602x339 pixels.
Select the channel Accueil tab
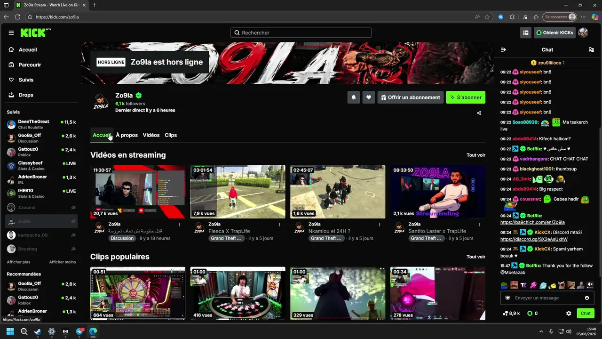(102, 135)
